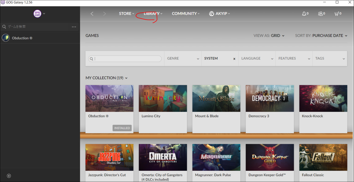The image size is (354, 182).
Task: Expand the TAGS filter dropdown
Action: click(x=330, y=58)
